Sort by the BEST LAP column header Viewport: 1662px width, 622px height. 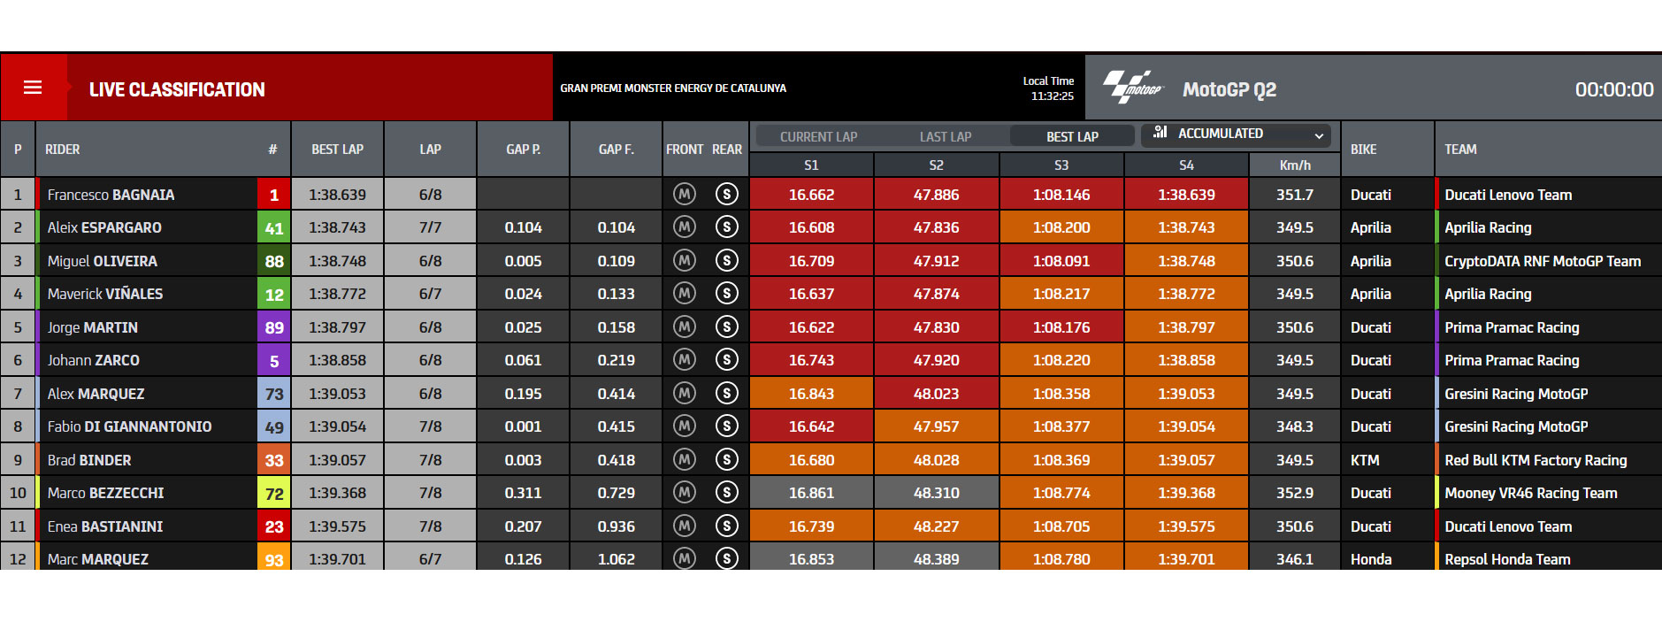[337, 149]
